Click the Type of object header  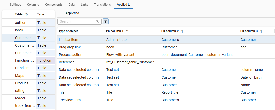pos(68,31)
